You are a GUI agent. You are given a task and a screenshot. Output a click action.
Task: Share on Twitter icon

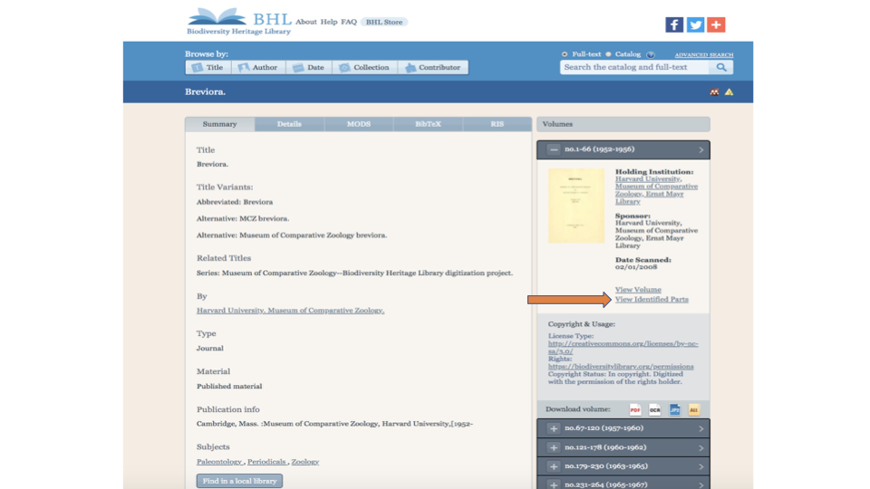click(x=695, y=24)
